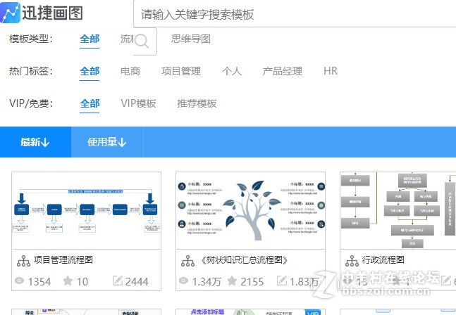The width and height of the screenshot is (456, 315).
Task: Click star favorite icon showing 10
Action: [x=68, y=281]
